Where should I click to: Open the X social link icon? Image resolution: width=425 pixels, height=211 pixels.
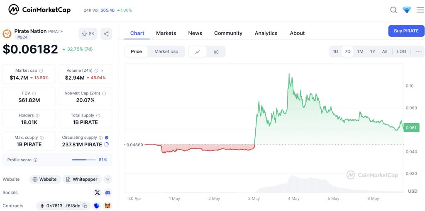coord(97,193)
